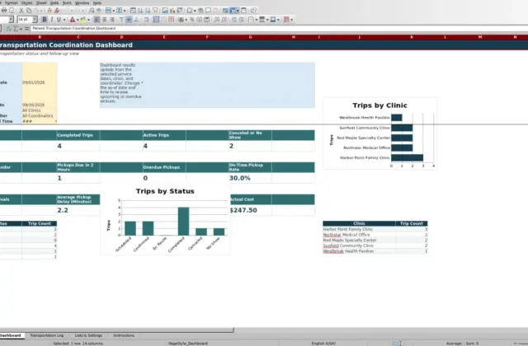The image size is (528, 346).
Task: Open the Sum function dropdown arrow
Action: pos(21,29)
